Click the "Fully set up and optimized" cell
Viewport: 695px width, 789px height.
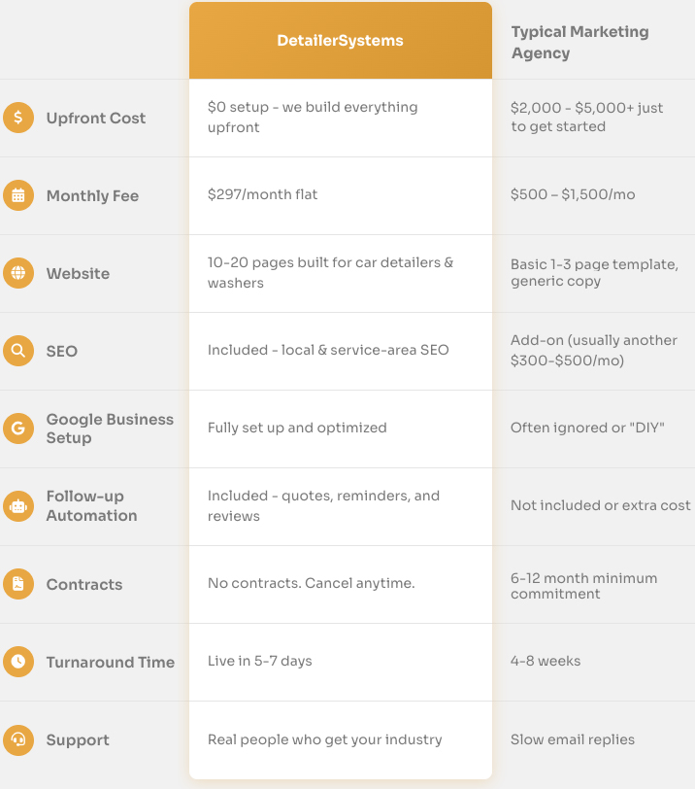[297, 428]
